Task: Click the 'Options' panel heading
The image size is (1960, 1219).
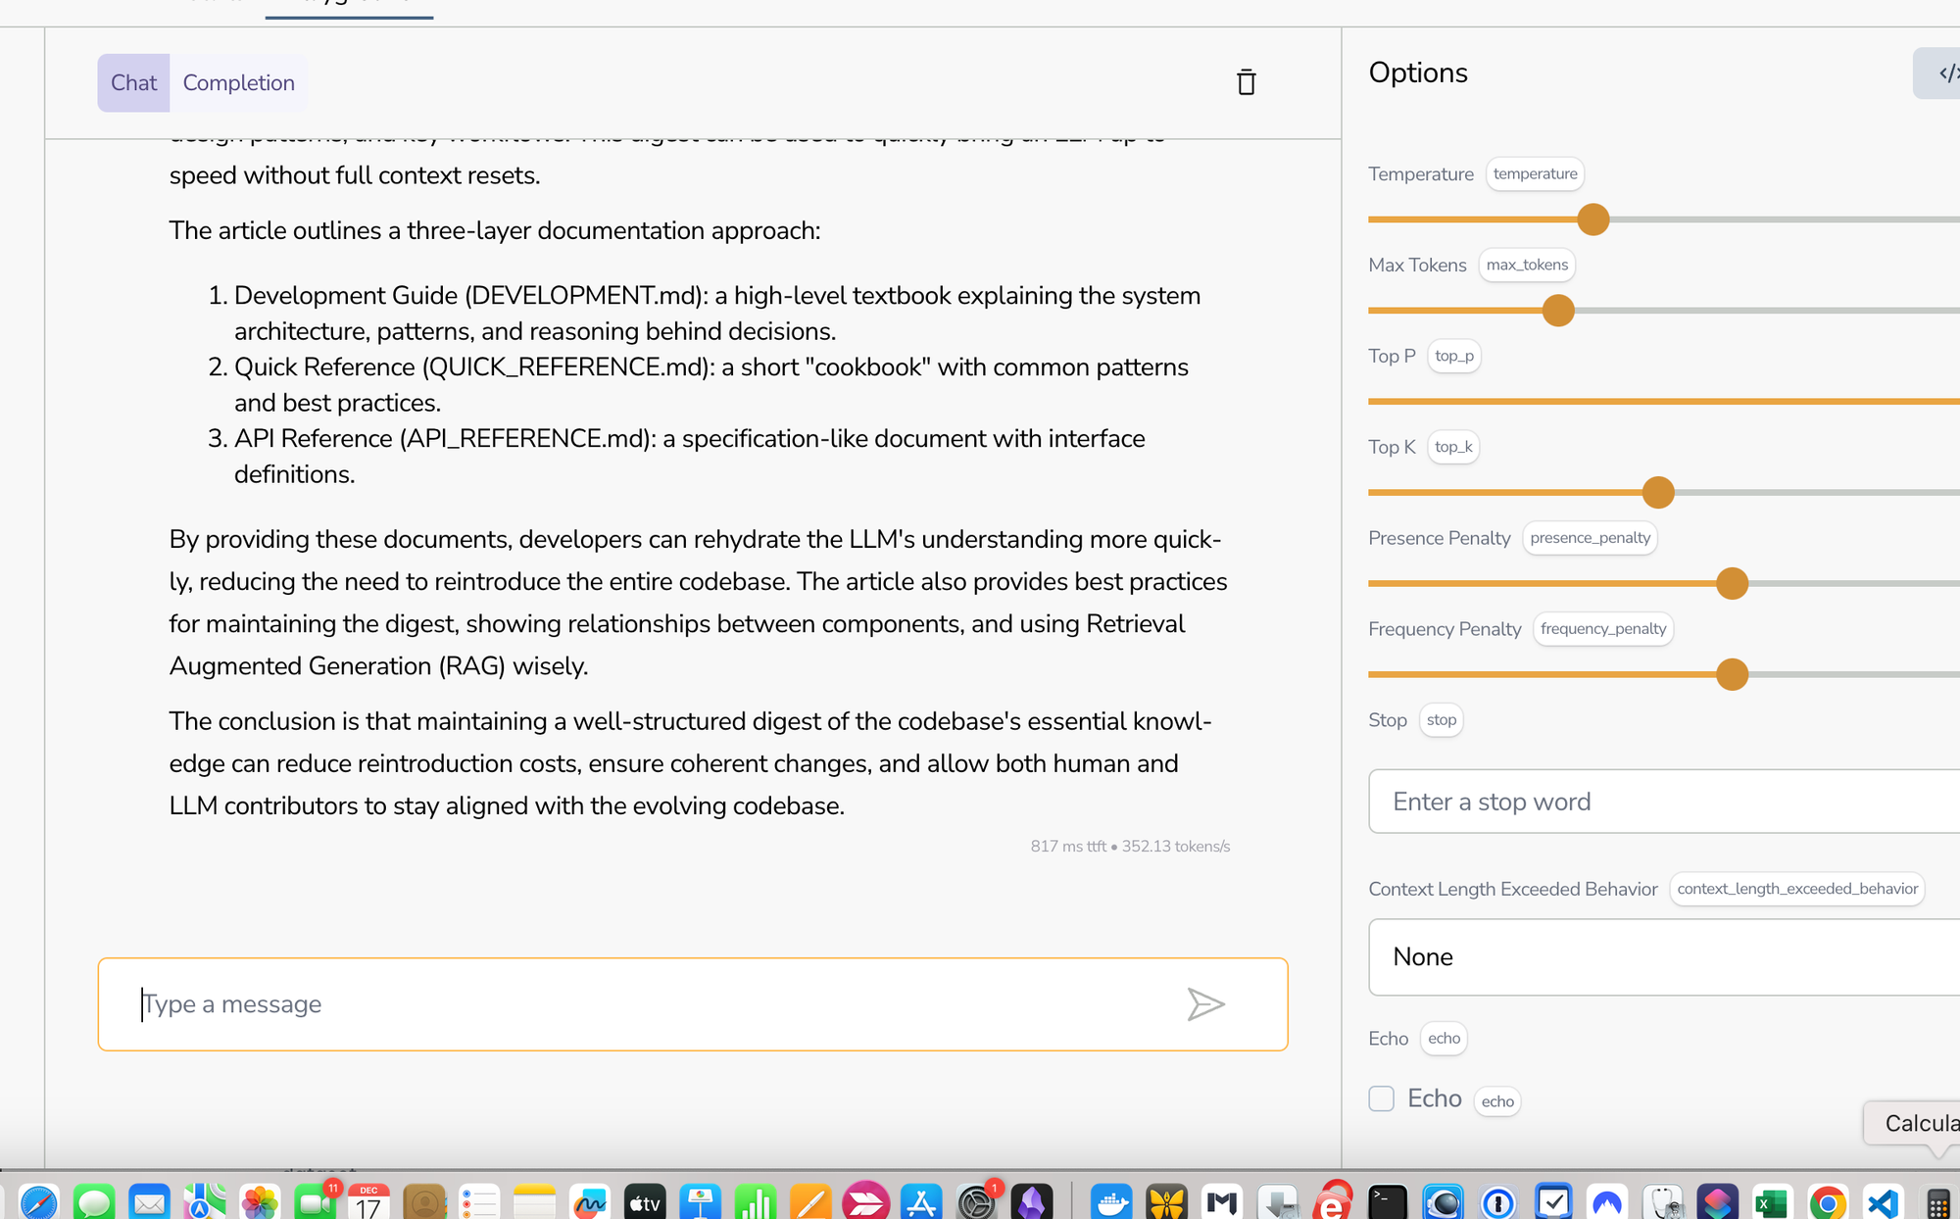Action: 1418,73
